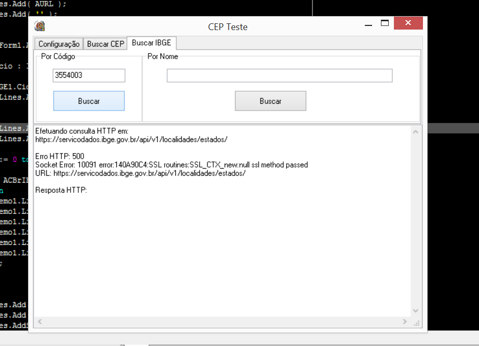Click the CEP Teste title bar
The width and height of the screenshot is (479, 346).
(x=228, y=27)
